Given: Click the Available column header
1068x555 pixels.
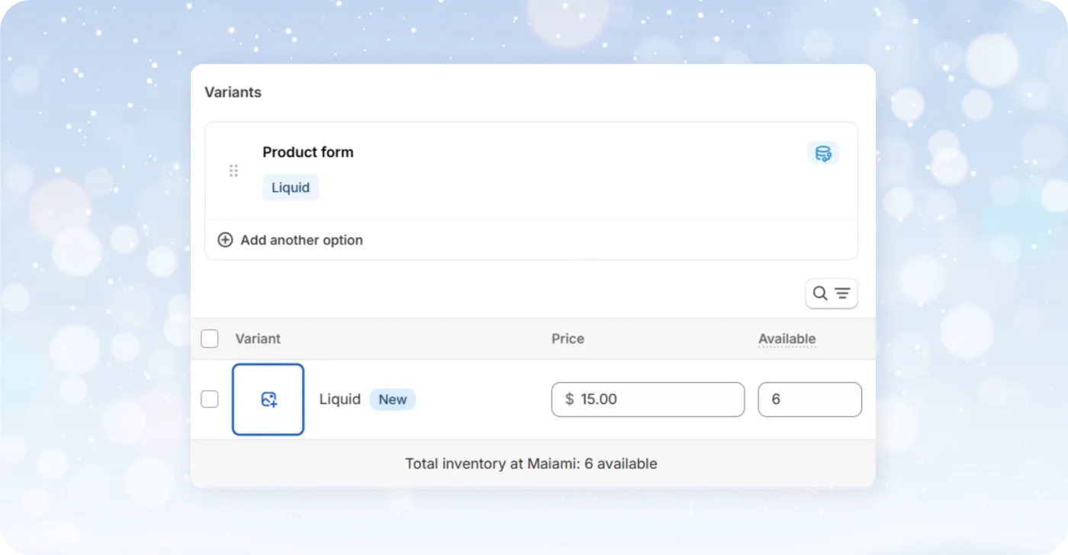Looking at the screenshot, I should [x=787, y=338].
